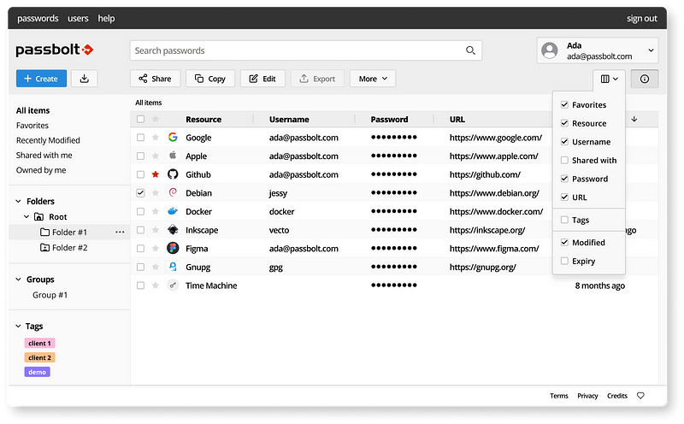Click the Gnupg resource icon
Viewport: 684px width, 424px height.
tap(173, 267)
